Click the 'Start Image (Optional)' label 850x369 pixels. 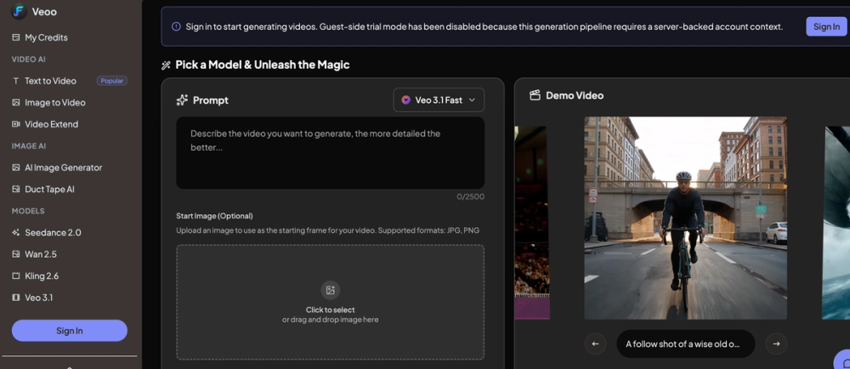(x=215, y=216)
